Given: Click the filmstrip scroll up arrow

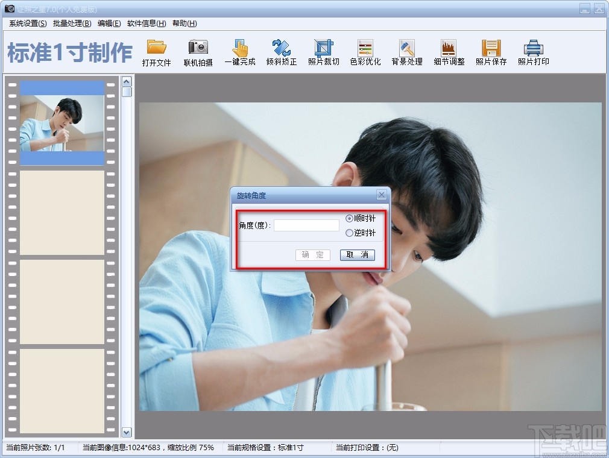Looking at the screenshot, I should click(127, 81).
